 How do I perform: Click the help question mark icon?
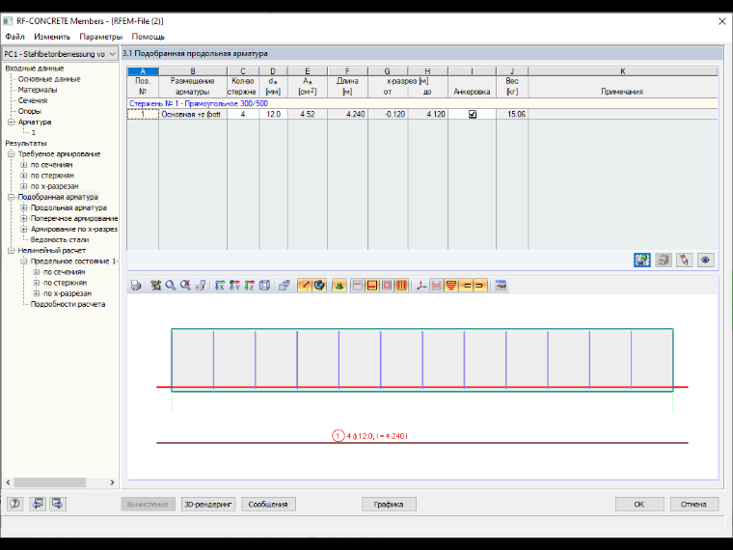15,504
